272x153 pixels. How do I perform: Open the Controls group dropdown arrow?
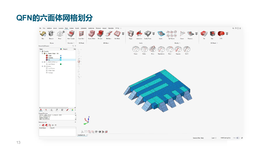point(74,43)
